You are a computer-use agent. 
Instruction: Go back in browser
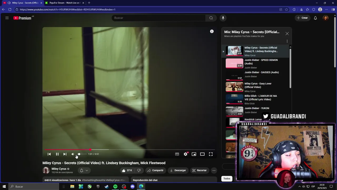pyautogui.click(x=3, y=9)
